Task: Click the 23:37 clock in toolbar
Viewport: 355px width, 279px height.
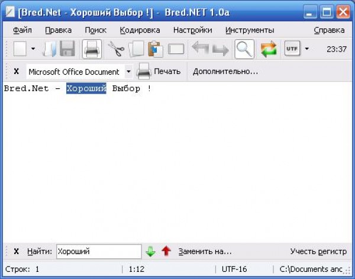Action: tap(337, 49)
